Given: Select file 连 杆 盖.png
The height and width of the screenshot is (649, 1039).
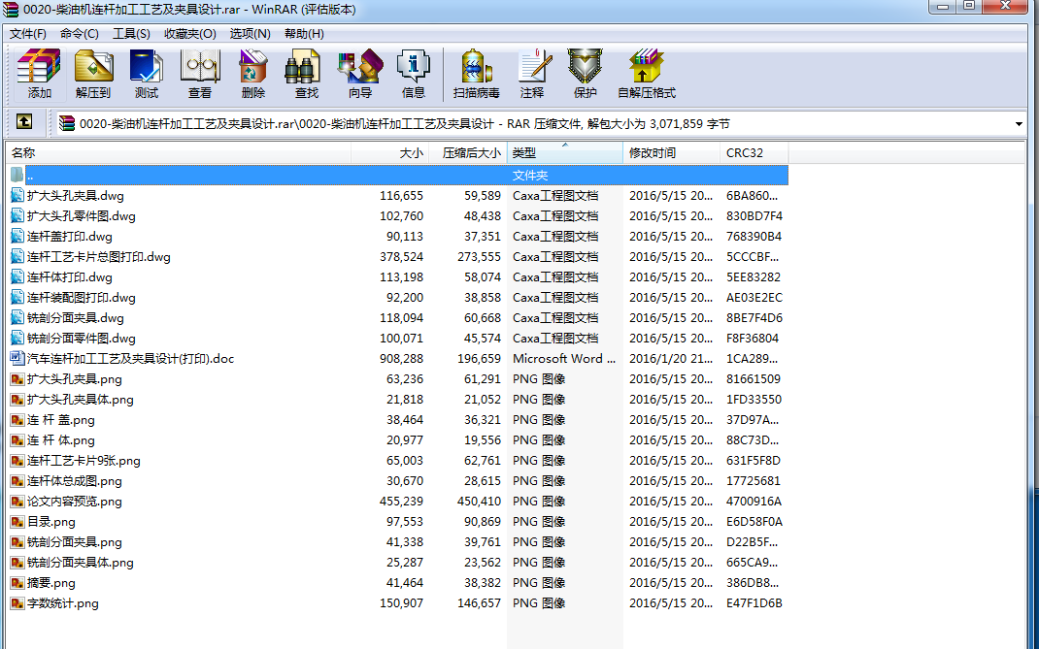Looking at the screenshot, I should 60,420.
